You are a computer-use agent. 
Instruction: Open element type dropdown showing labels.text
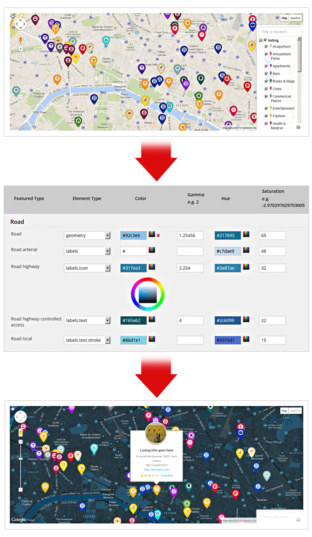(87, 321)
